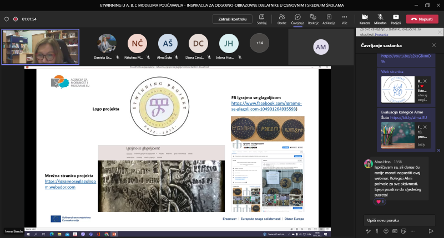Unmute the Mikrofon button

click(x=381, y=18)
